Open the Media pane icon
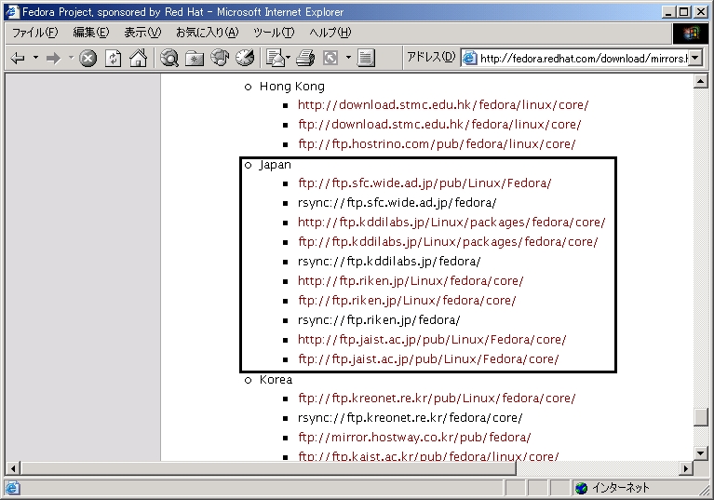 click(220, 58)
